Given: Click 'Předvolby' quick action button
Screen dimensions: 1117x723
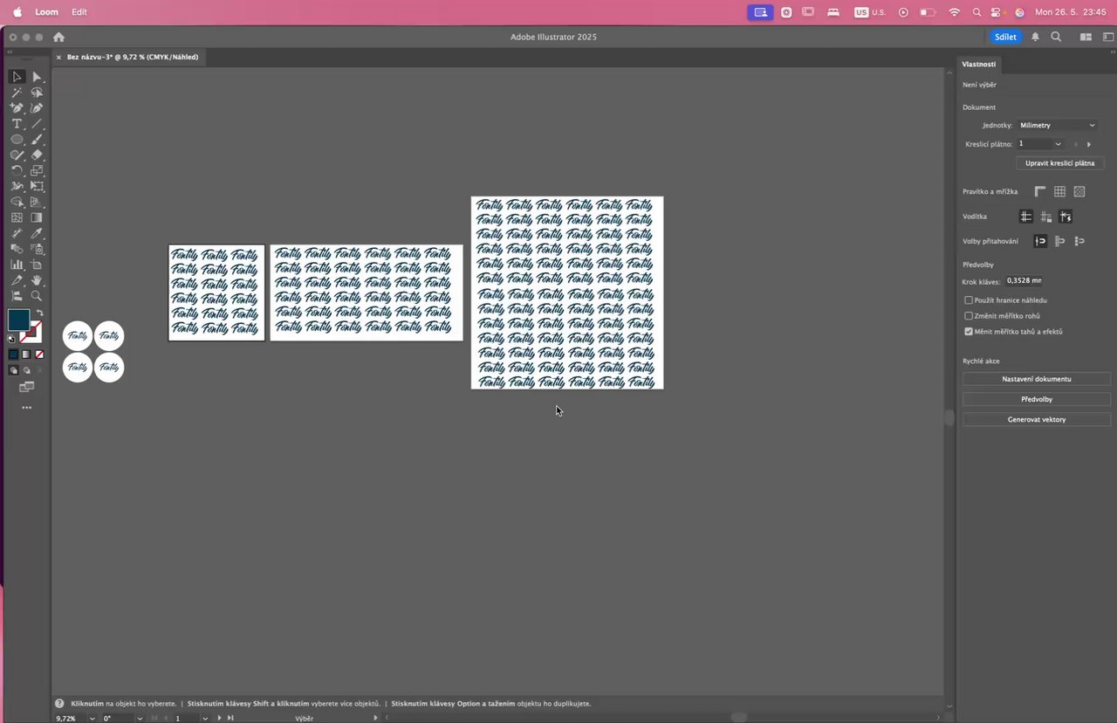Looking at the screenshot, I should (x=1037, y=399).
